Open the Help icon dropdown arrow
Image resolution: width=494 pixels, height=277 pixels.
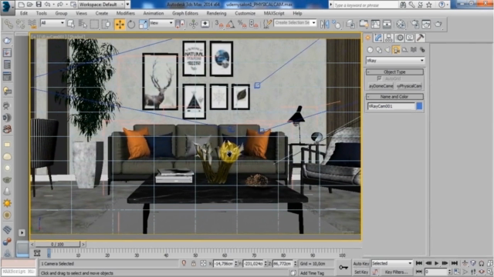[448, 5]
